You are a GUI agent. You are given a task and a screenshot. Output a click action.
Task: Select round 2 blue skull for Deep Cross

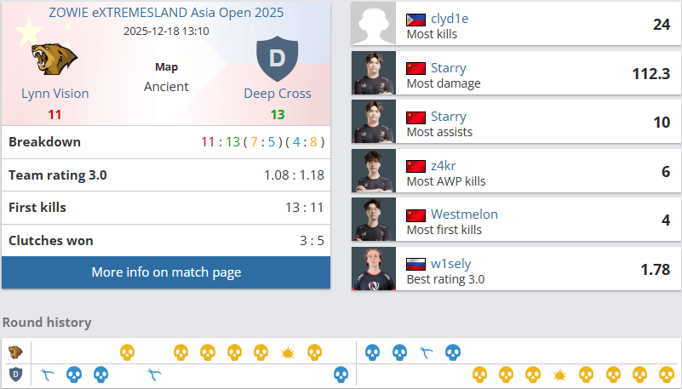pyautogui.click(x=74, y=375)
